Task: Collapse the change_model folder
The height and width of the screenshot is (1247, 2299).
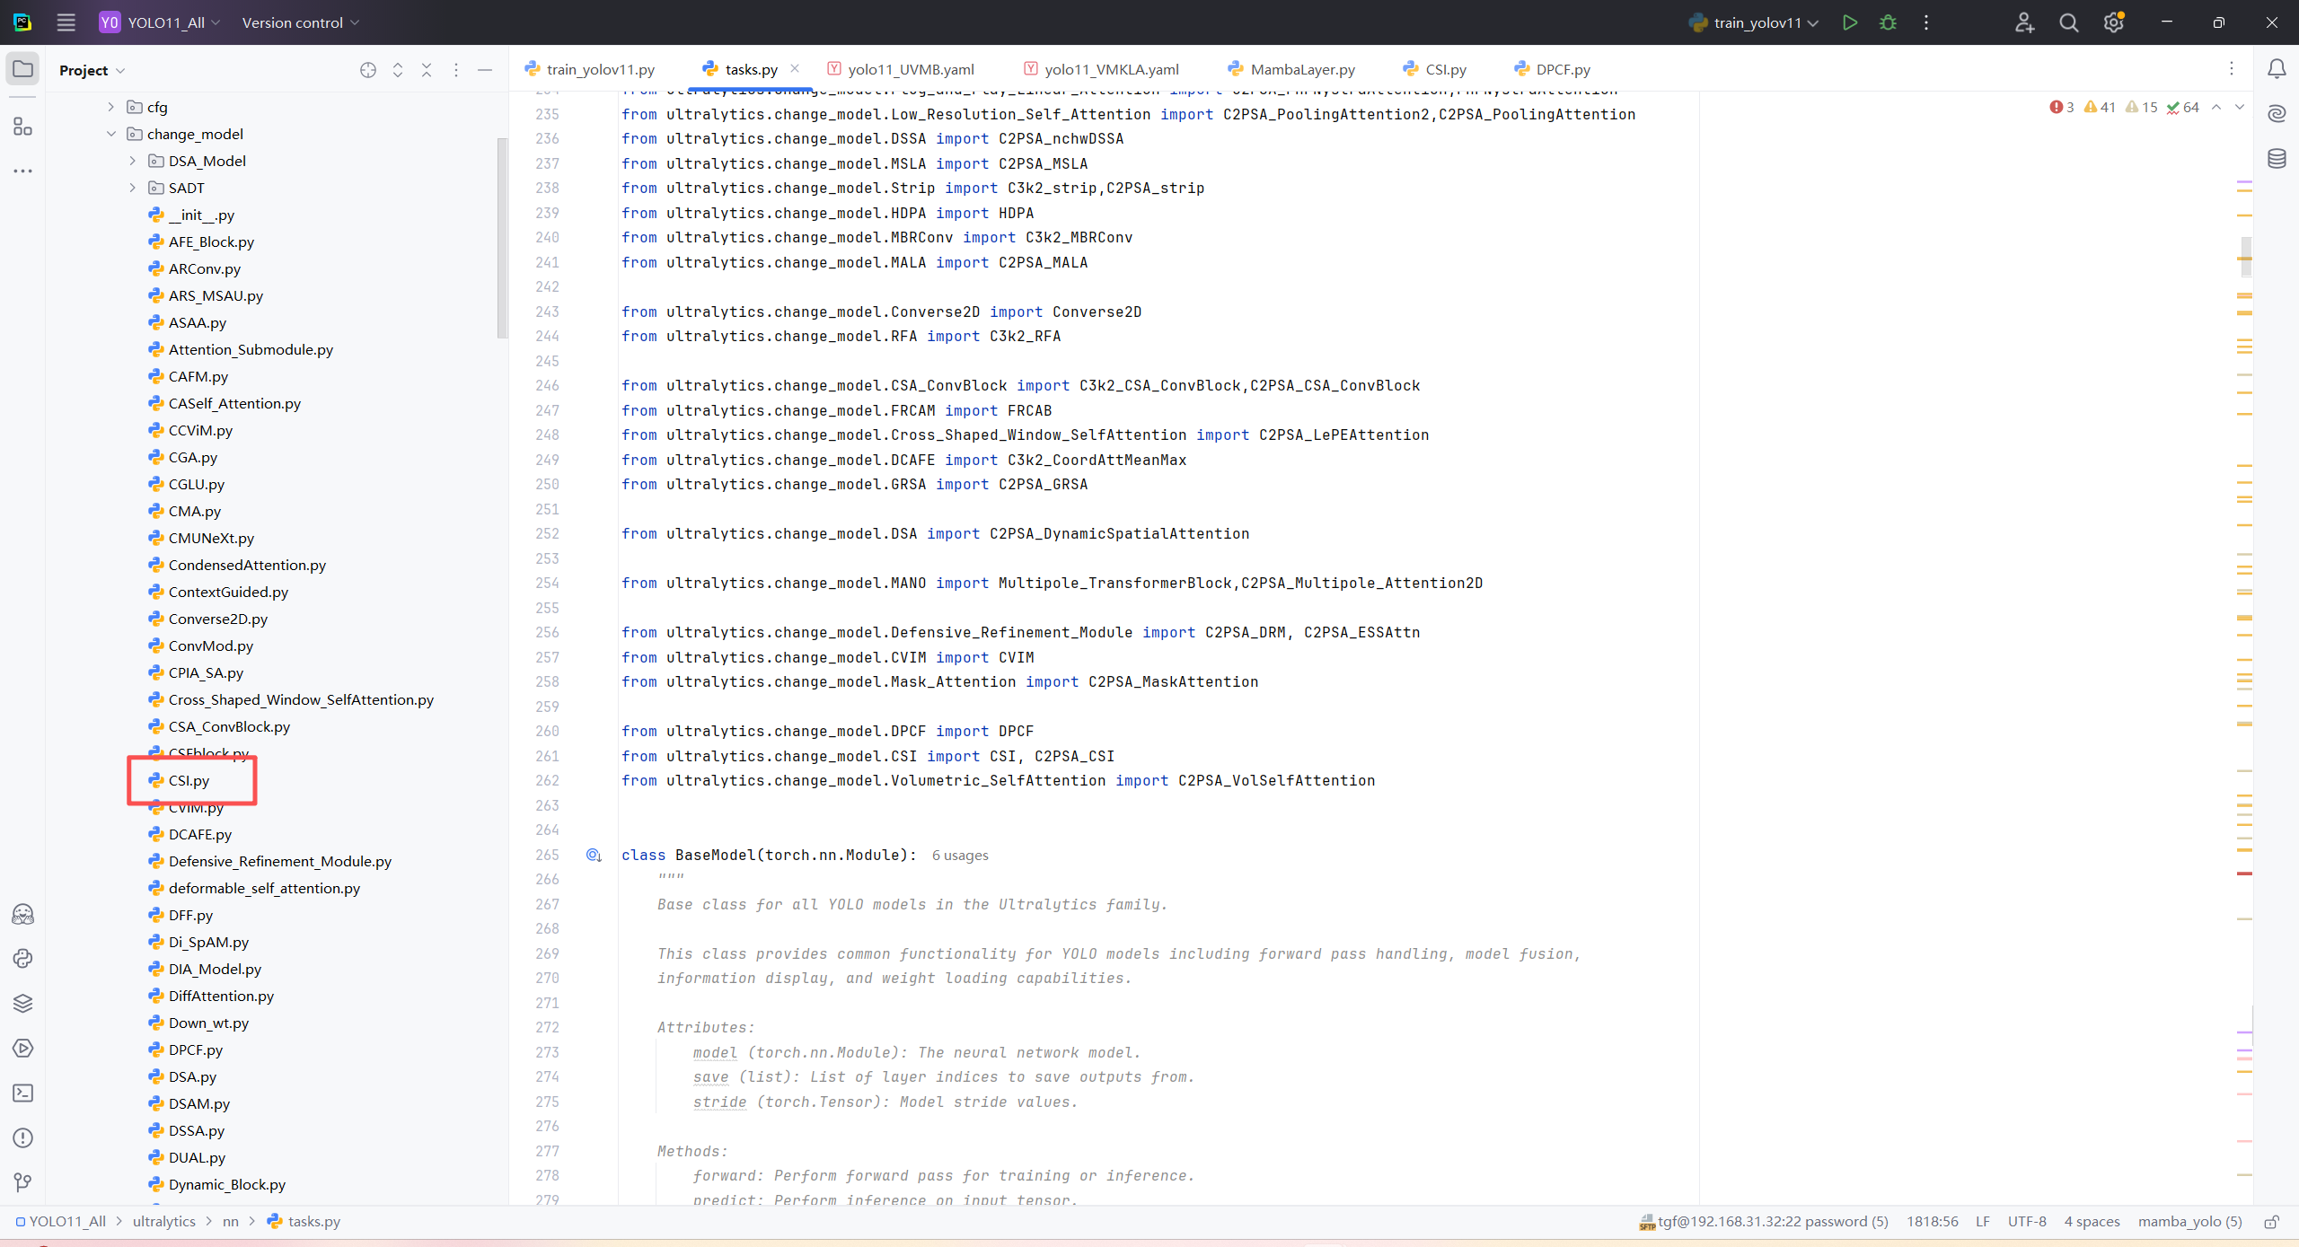Action: coord(111,134)
